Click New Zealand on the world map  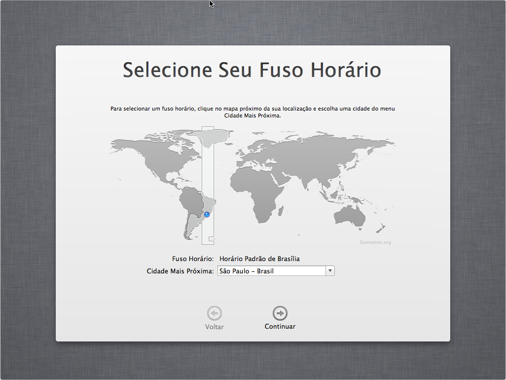(382, 228)
